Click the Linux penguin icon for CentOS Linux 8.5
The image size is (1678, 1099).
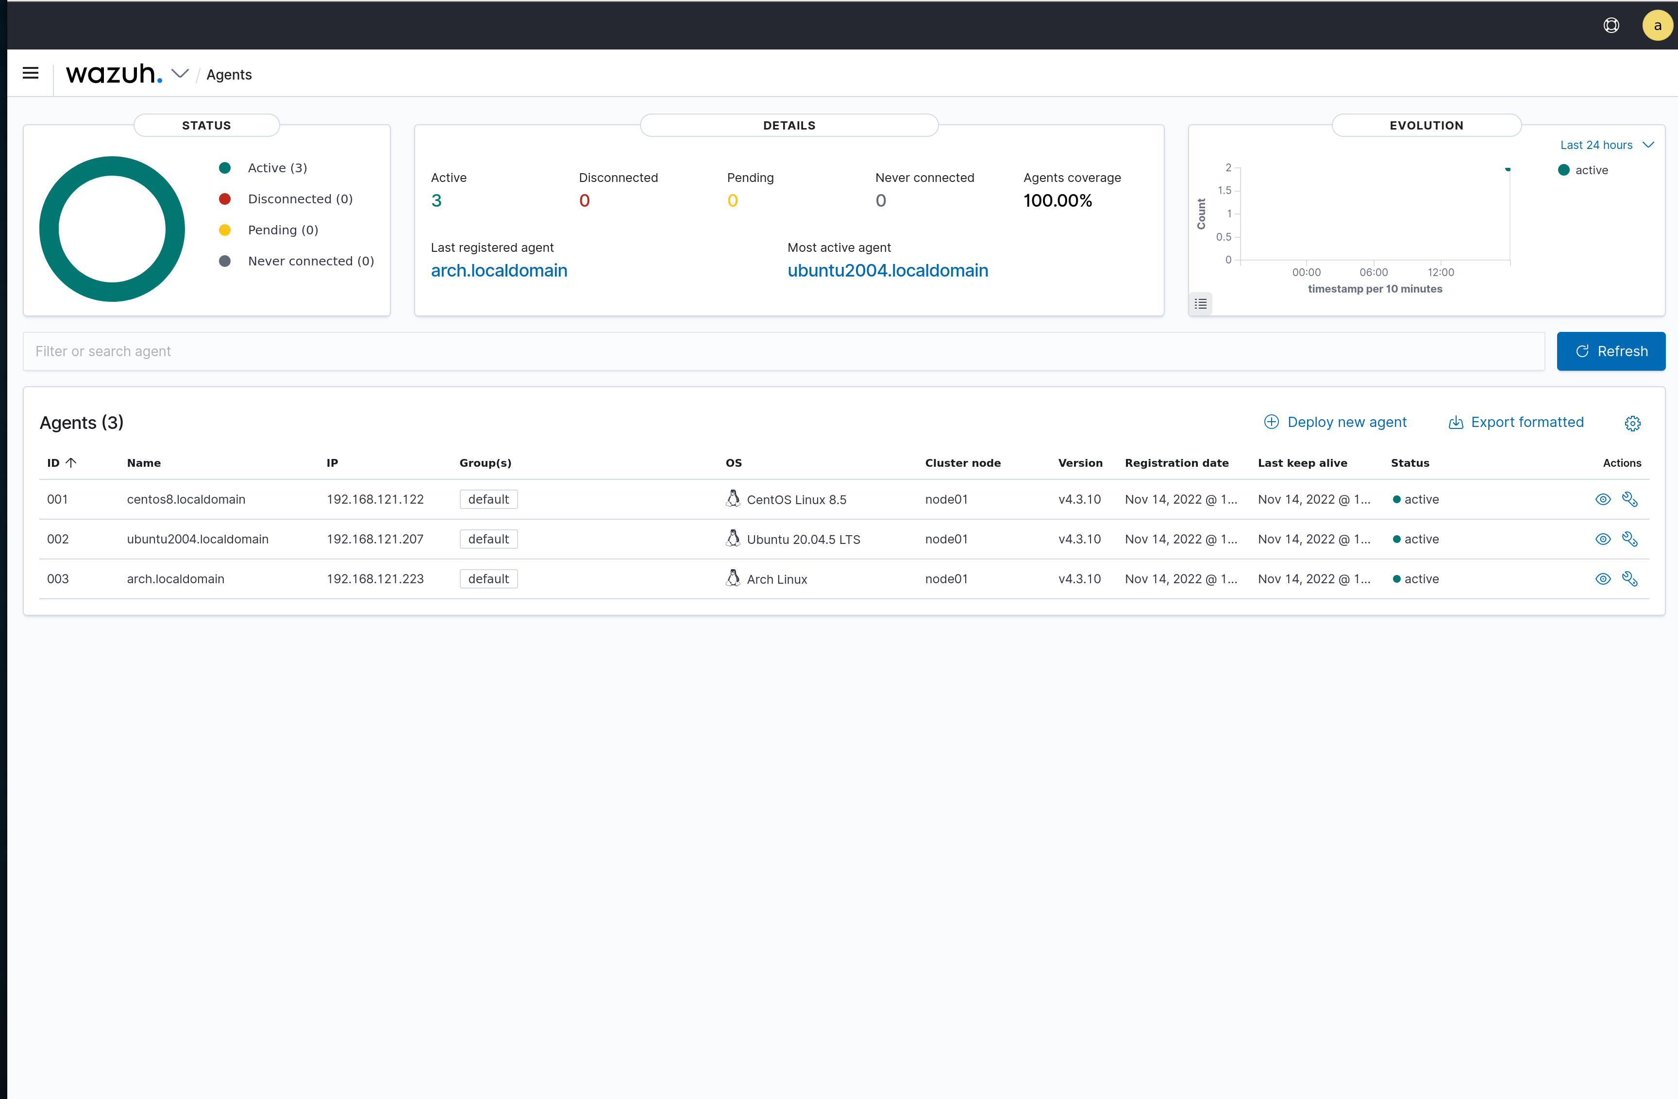pos(733,498)
